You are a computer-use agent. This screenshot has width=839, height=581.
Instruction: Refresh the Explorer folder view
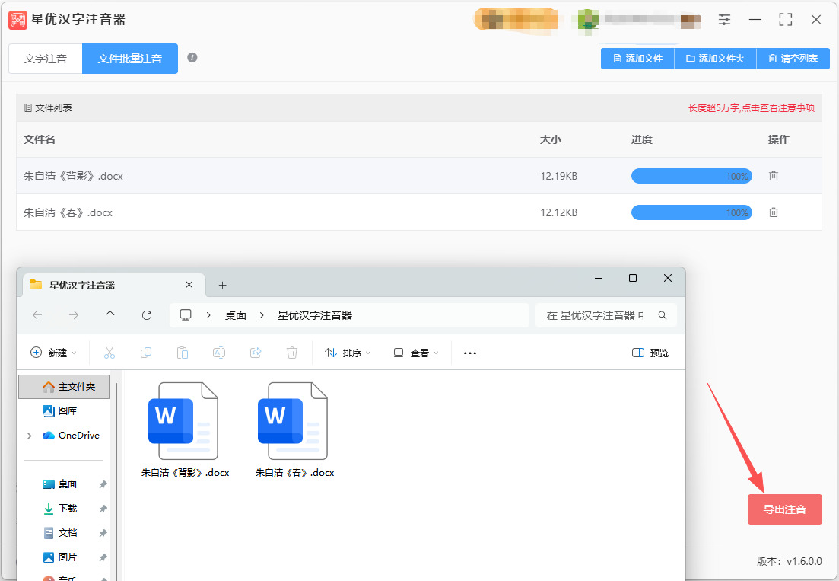click(x=147, y=315)
